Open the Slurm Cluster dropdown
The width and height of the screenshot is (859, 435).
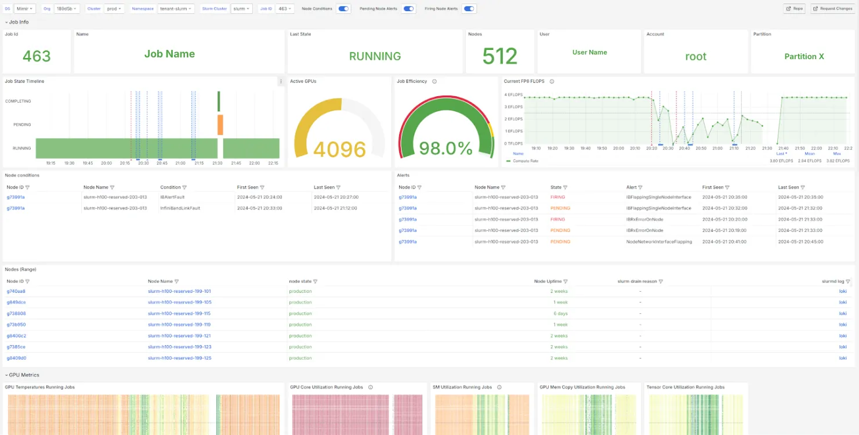pos(241,9)
